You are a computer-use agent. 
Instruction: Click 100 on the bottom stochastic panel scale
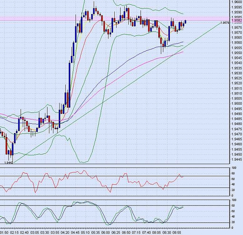(x=234, y=200)
